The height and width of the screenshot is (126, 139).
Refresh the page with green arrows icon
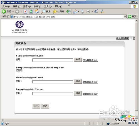[31, 12]
